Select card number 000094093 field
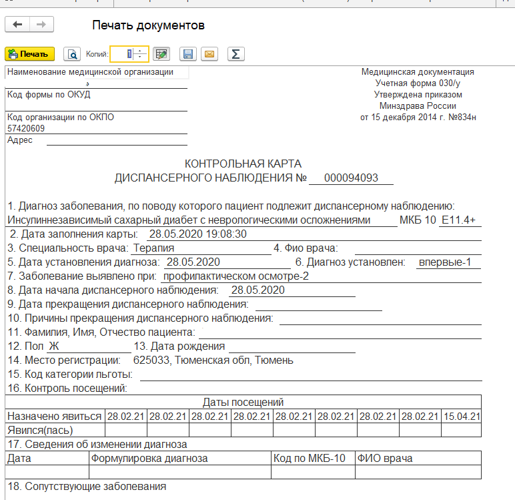The width and height of the screenshot is (515, 500). coord(351,178)
